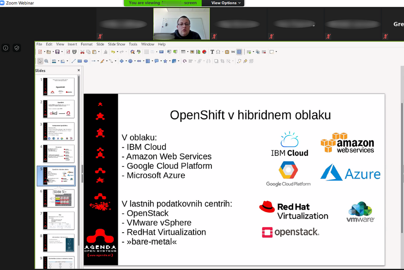Image resolution: width=404 pixels, height=270 pixels.
Task: Toggle Edit Points mode icon
Action: click(239, 61)
